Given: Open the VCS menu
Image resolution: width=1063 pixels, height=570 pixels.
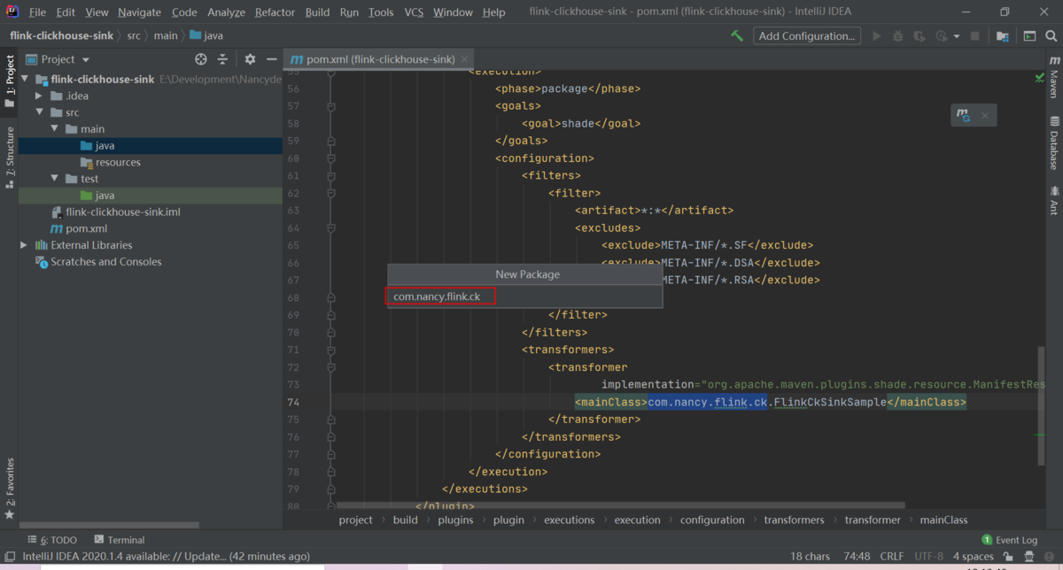Looking at the screenshot, I should 414,12.
